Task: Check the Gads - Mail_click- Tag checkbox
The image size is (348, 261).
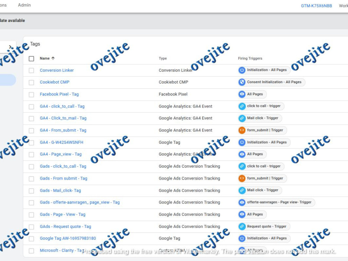Action: (32, 191)
